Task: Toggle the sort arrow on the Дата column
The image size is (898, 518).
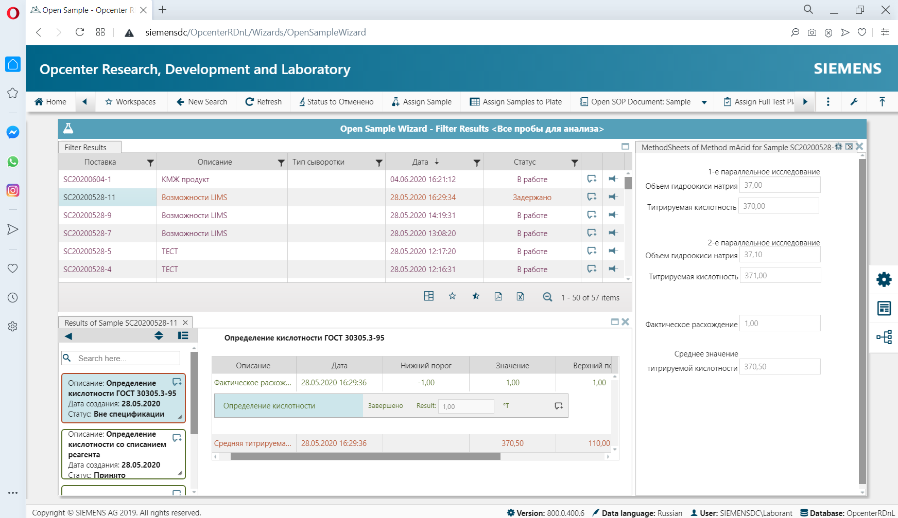Action: [x=437, y=162]
